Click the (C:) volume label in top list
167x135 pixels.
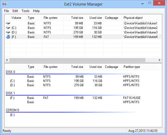click(x=14, y=28)
